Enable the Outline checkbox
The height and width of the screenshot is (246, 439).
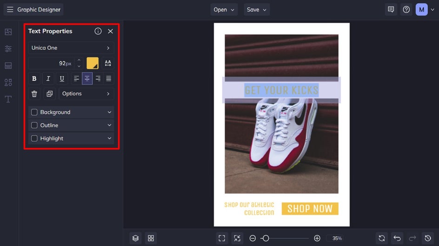point(34,125)
